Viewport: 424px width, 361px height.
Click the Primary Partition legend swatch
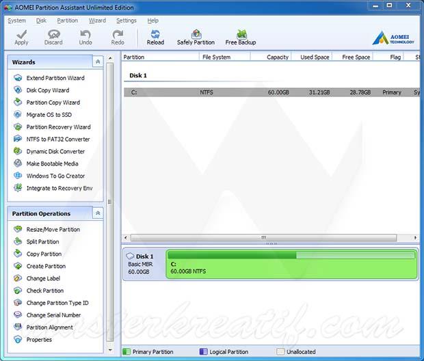pos(127,351)
